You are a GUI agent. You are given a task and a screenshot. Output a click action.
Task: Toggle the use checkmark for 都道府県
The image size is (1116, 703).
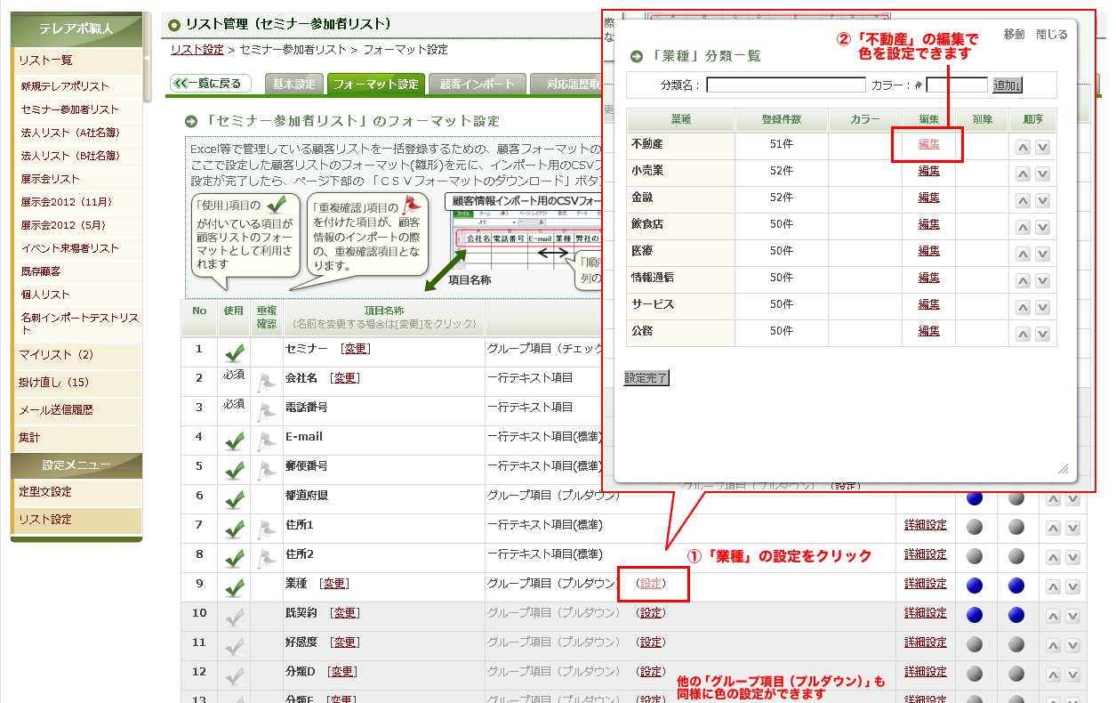[235, 500]
